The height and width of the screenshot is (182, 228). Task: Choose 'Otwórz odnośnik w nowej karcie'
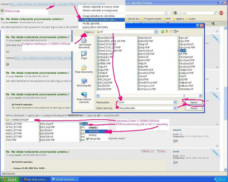point(100,10)
